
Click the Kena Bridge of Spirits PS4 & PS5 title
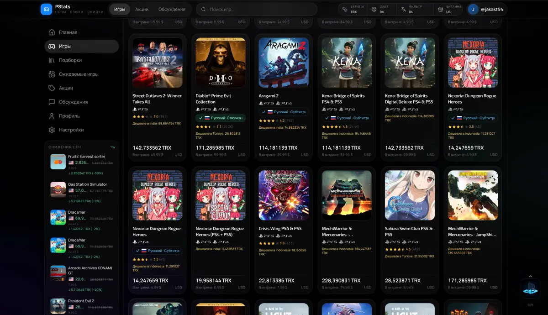tap(343, 99)
